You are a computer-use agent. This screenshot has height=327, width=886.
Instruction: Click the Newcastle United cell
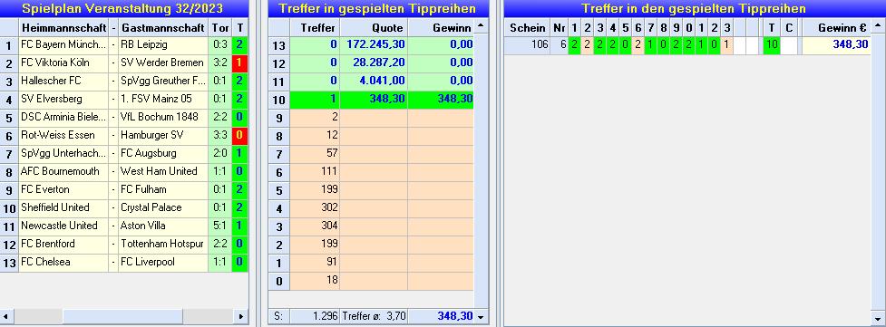63,226
